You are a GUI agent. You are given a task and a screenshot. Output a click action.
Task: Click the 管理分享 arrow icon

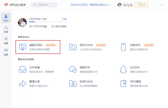point(22,83)
